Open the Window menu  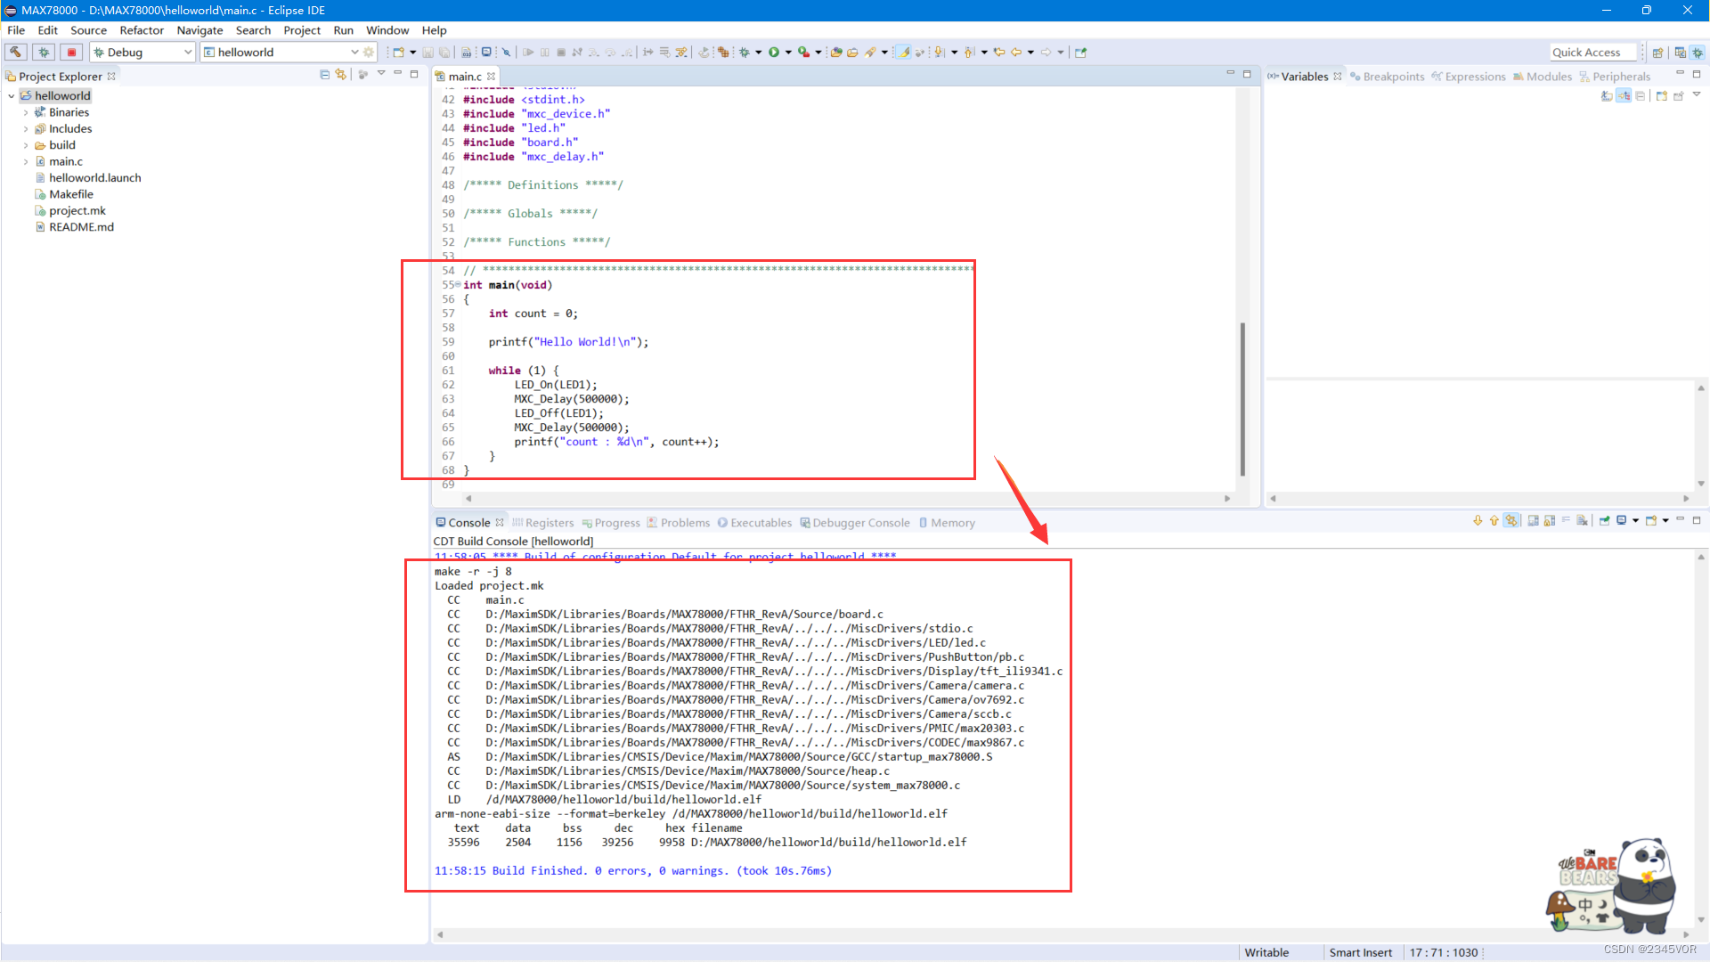click(387, 30)
